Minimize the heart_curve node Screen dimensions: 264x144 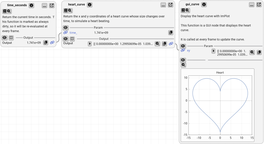[163, 5]
